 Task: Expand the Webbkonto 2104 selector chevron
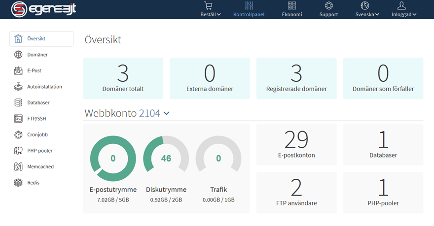point(166,113)
